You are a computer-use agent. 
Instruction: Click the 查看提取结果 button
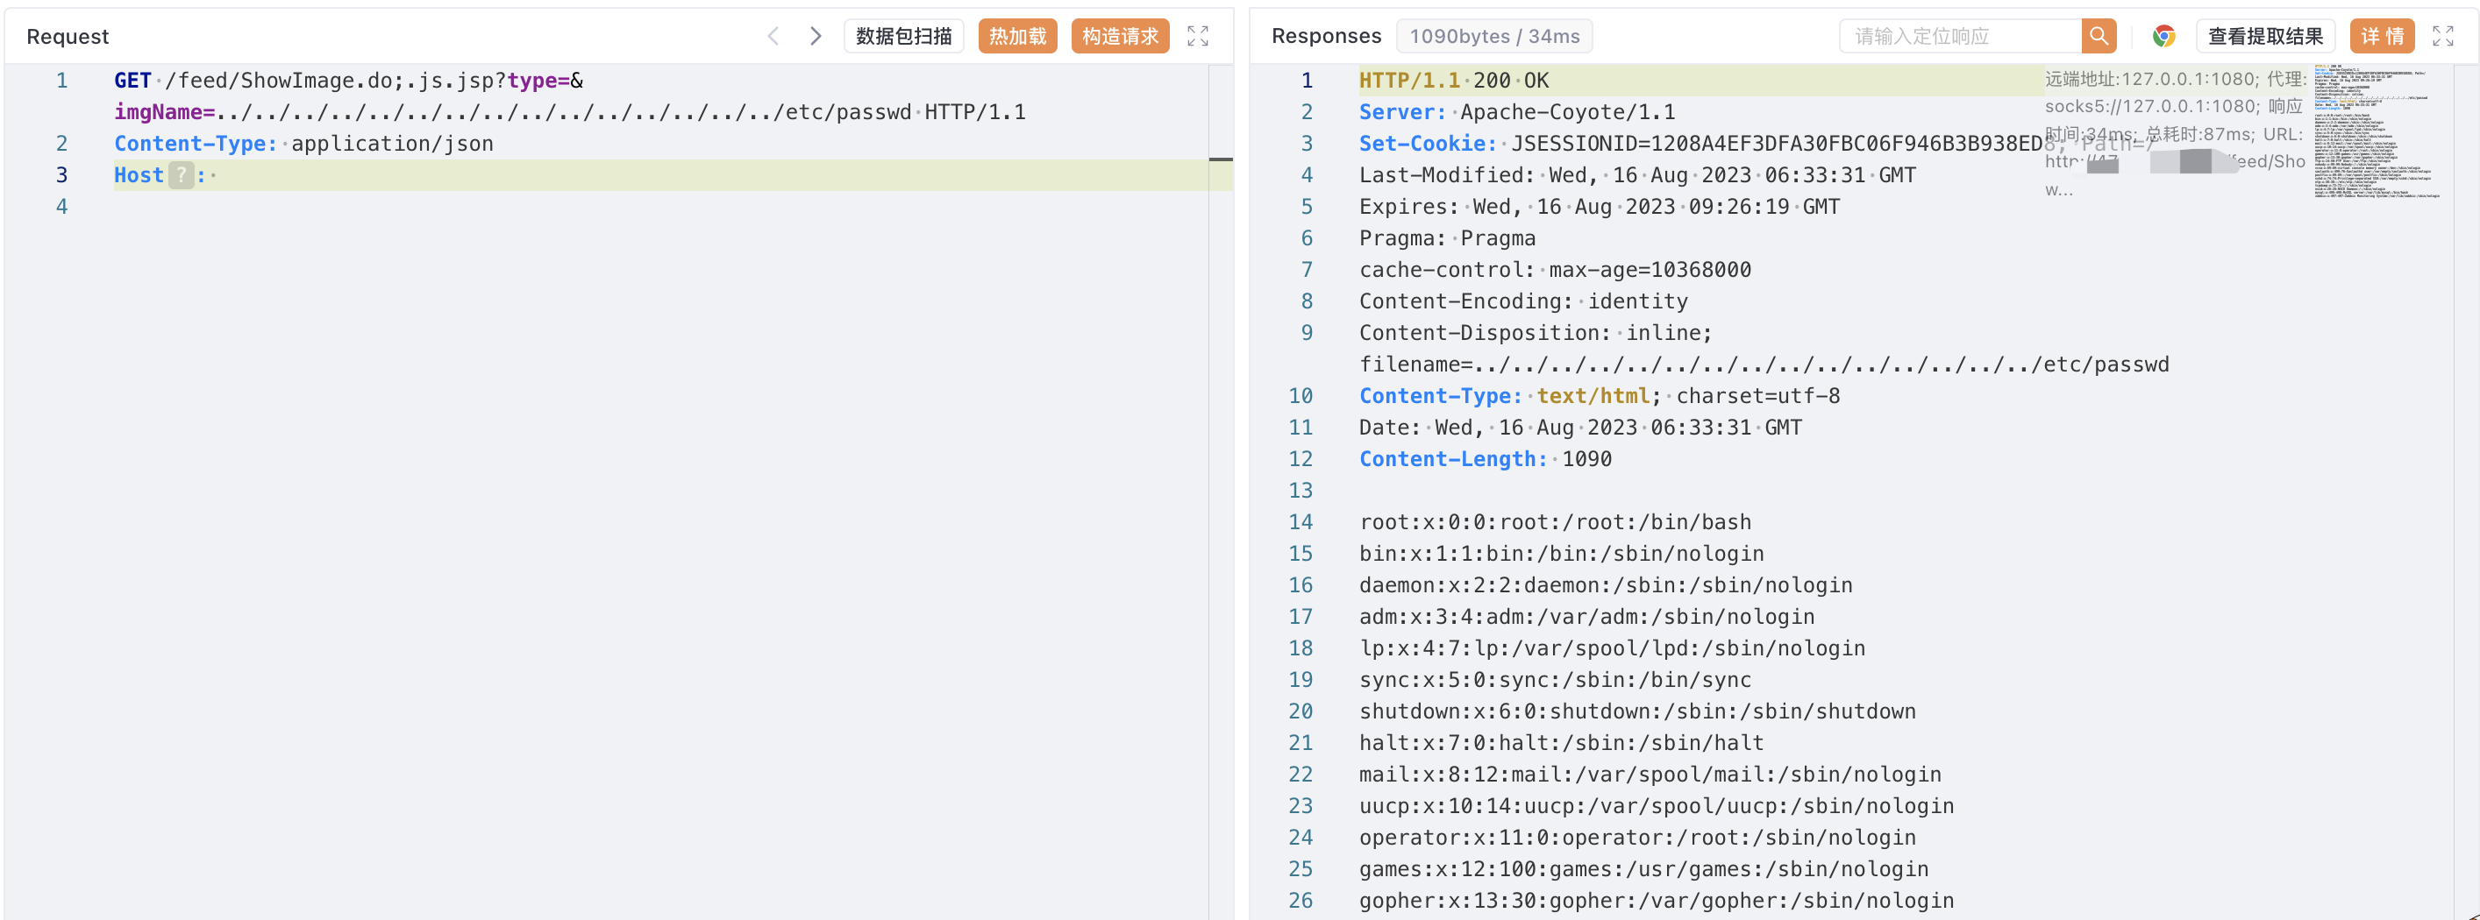[2264, 37]
